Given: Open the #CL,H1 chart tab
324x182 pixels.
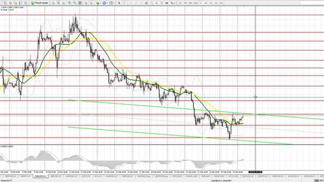Looking at the screenshot, I should point(98,176).
